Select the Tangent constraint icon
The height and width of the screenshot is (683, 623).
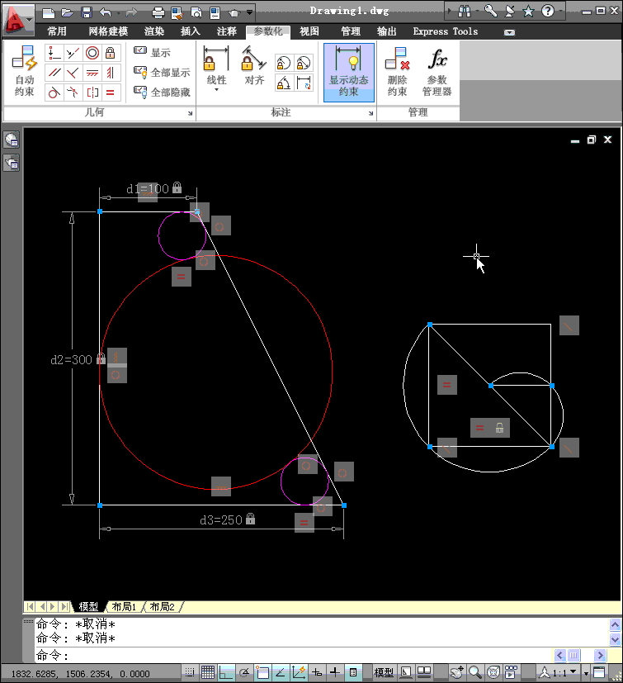(x=54, y=92)
